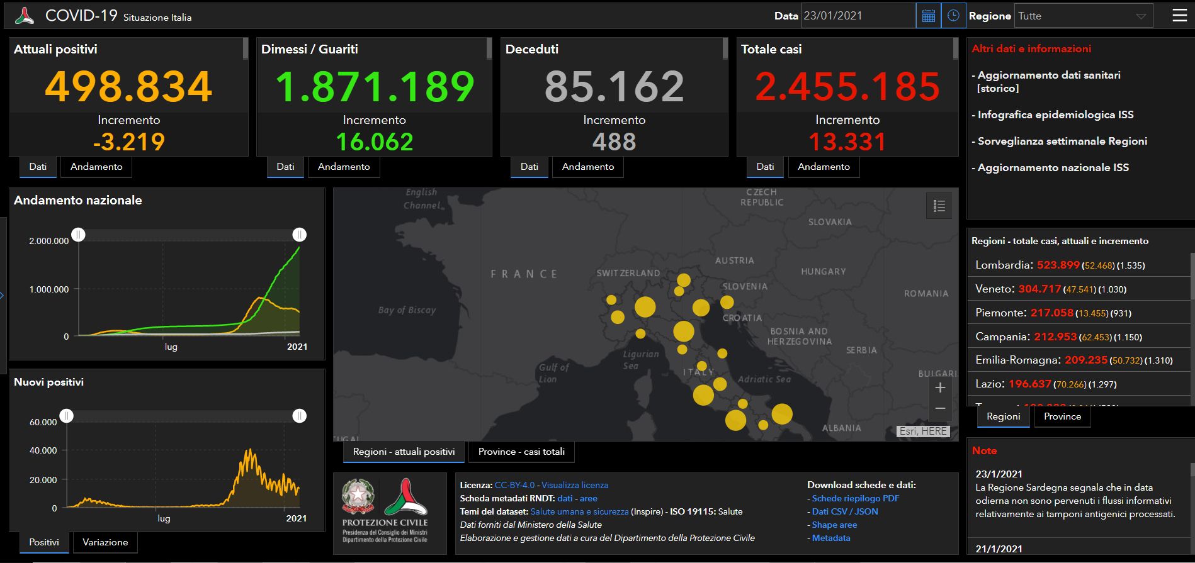Grab right range handle on Nuovi positivi chart
Screen dimensions: 1195x563
pos(300,416)
